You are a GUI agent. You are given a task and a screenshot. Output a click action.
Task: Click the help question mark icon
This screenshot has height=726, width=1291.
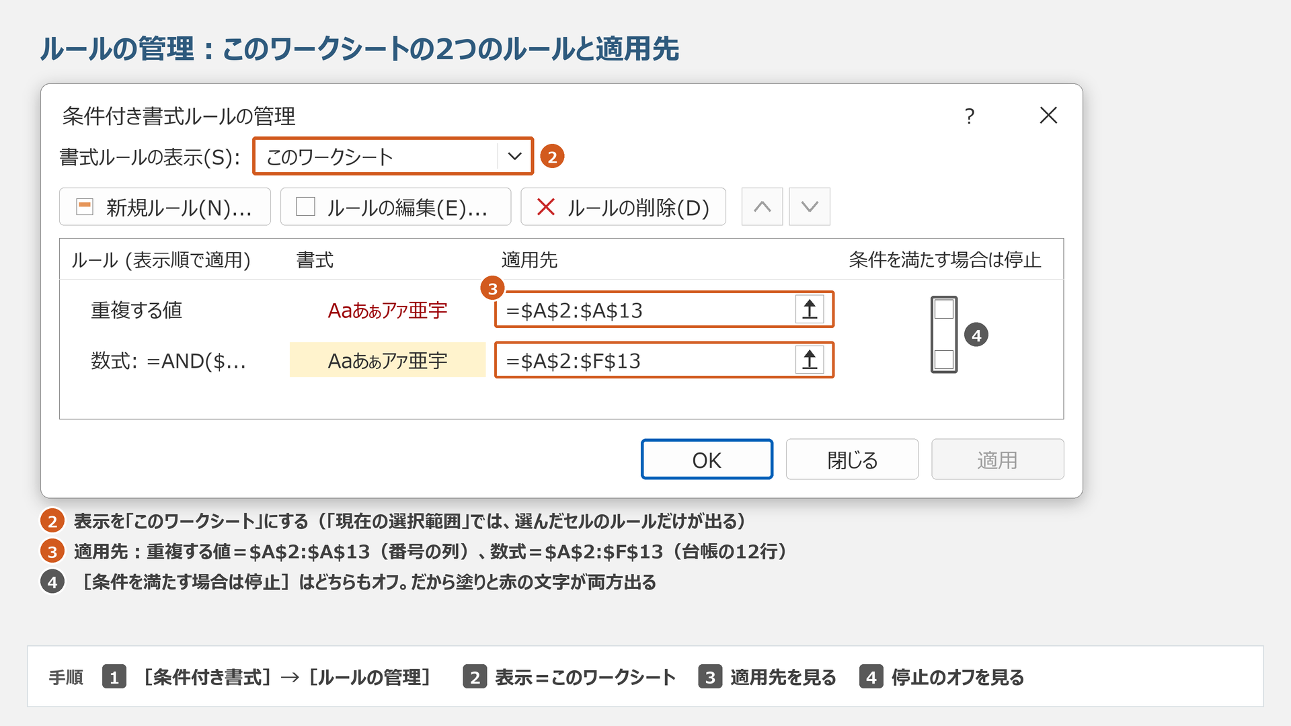[x=969, y=116]
